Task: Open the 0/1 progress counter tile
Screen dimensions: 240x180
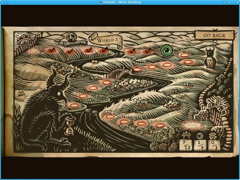Action: tap(214, 145)
